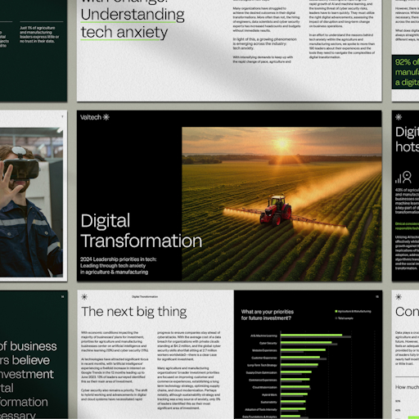419x419 pixels.
Task: Click the white asterisk icon on the right black slide
Action: click(x=399, y=117)
